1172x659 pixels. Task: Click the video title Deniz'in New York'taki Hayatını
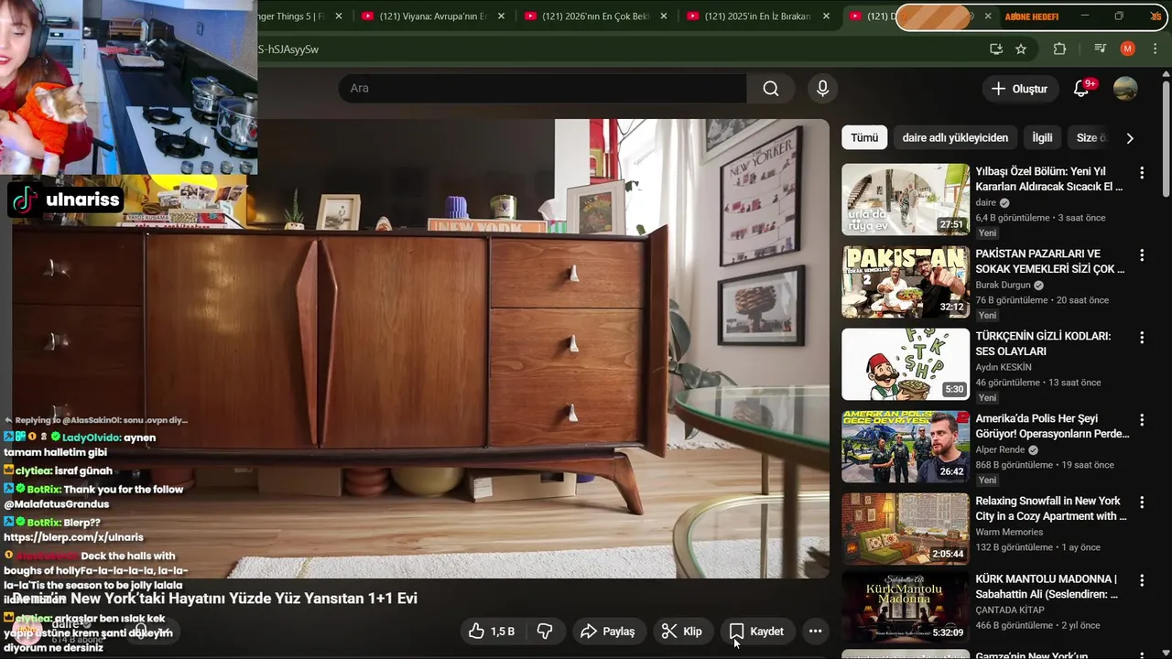click(214, 598)
